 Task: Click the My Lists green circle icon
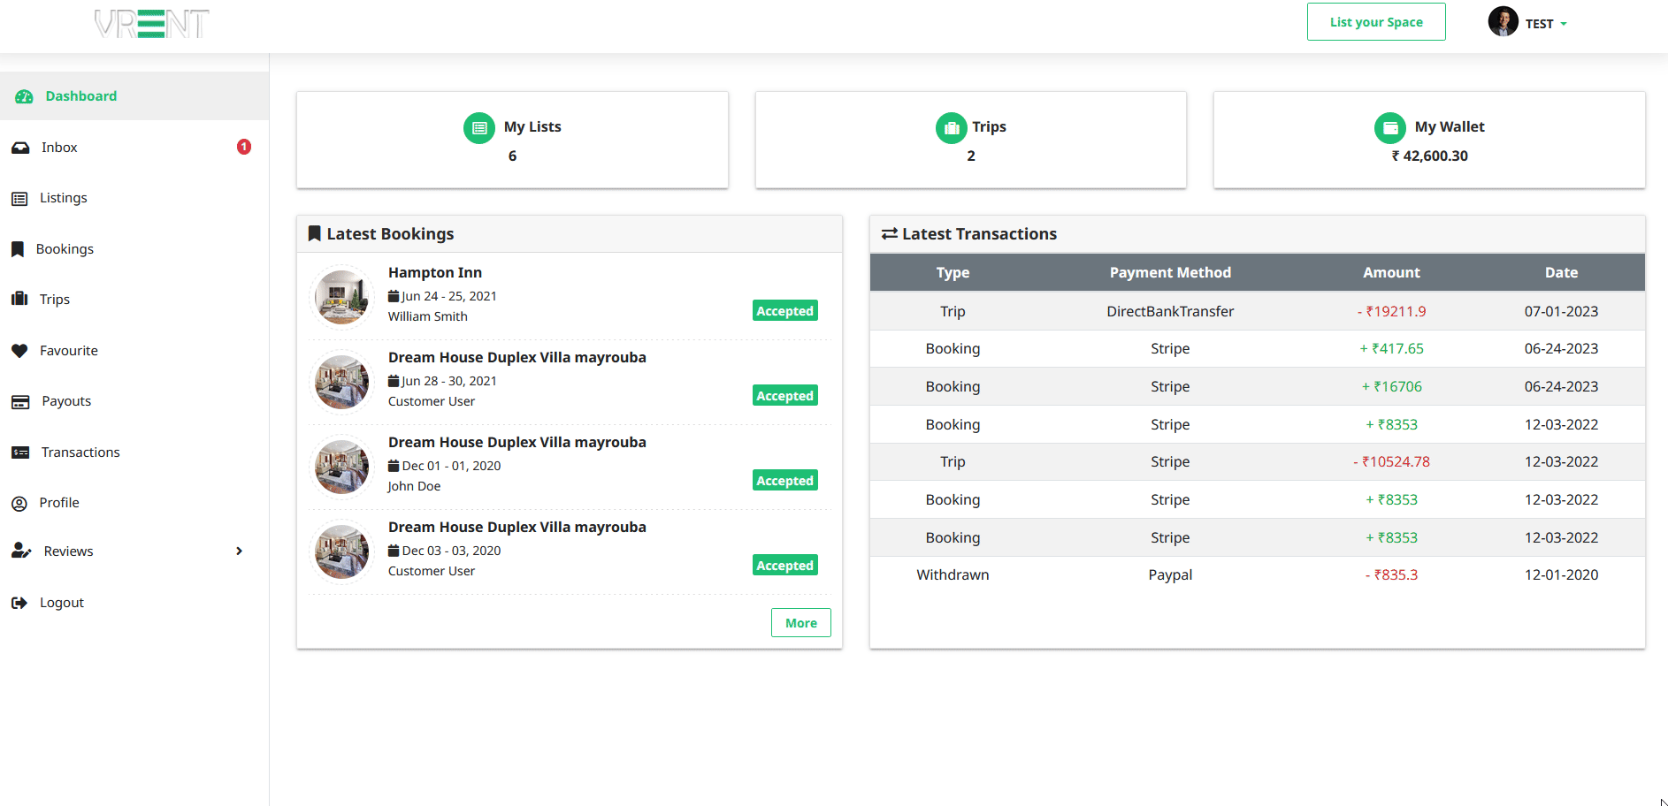(x=479, y=128)
